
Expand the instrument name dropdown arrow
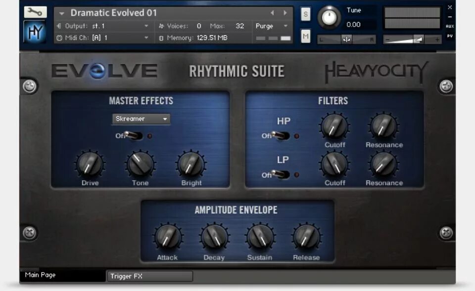click(x=62, y=14)
